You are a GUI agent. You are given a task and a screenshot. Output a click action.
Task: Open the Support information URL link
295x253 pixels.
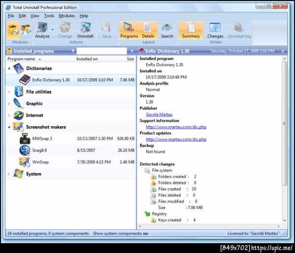pos(176,127)
